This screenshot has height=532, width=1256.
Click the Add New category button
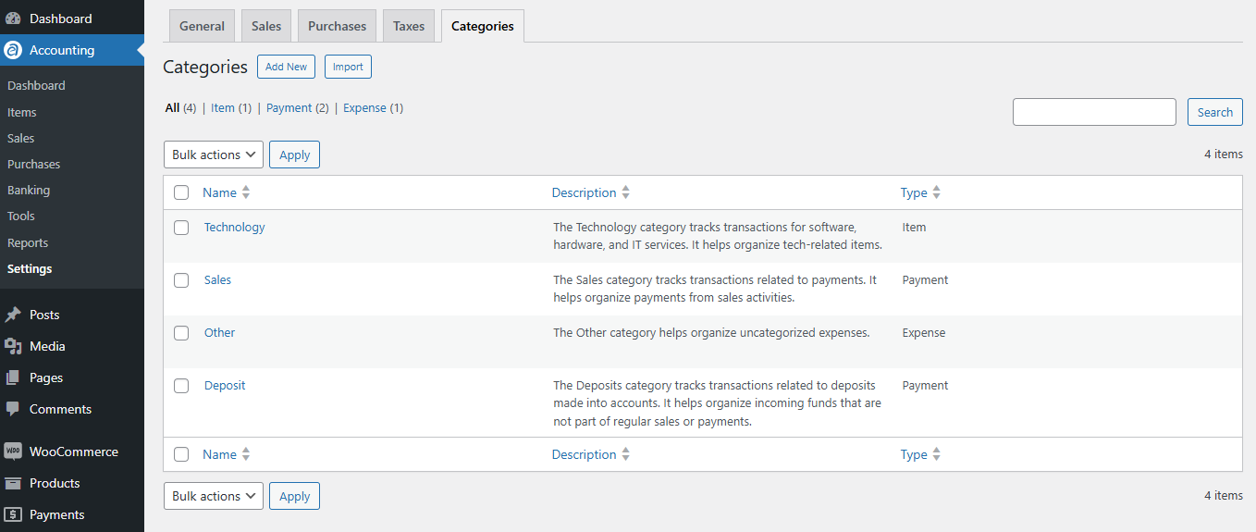(x=286, y=67)
